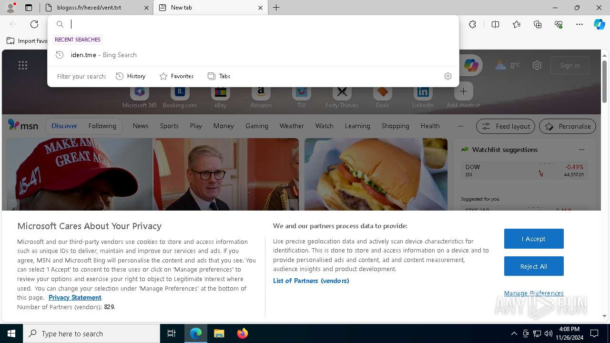Click Reject All cookies button
The width and height of the screenshot is (610, 343).
point(534,266)
